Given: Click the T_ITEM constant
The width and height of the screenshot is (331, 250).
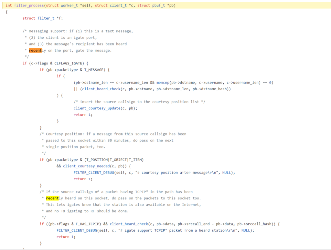Looking at the screenshot, I should click(135, 160).
